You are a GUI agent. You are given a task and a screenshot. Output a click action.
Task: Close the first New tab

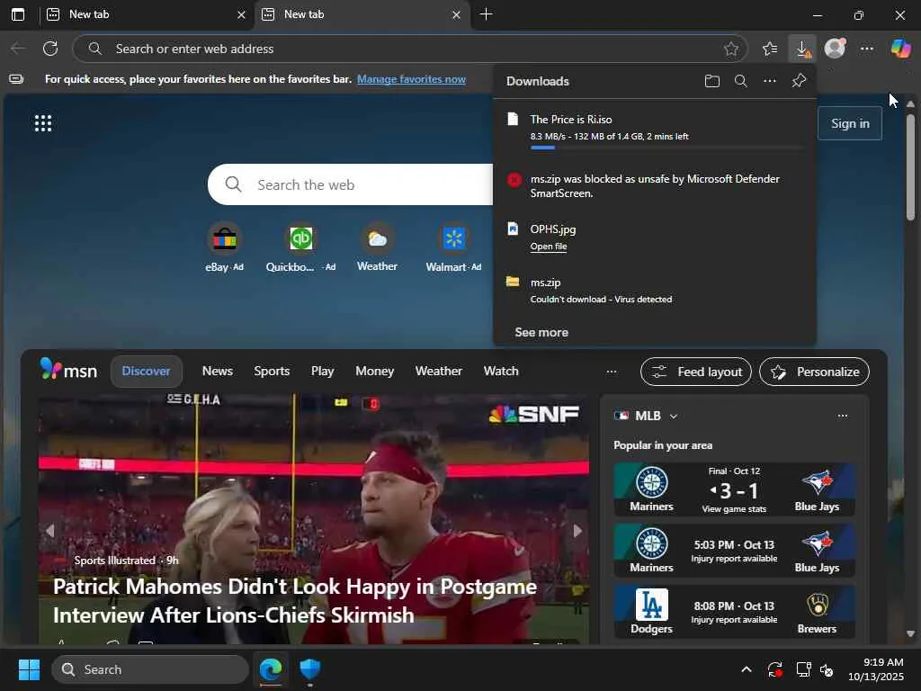coord(241,14)
